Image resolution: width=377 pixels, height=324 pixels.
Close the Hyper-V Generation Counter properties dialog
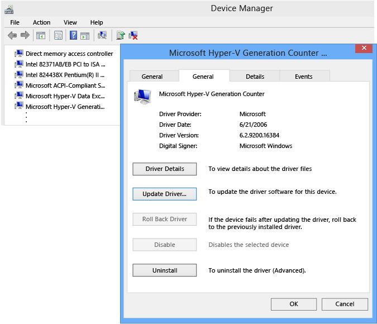(364, 48)
